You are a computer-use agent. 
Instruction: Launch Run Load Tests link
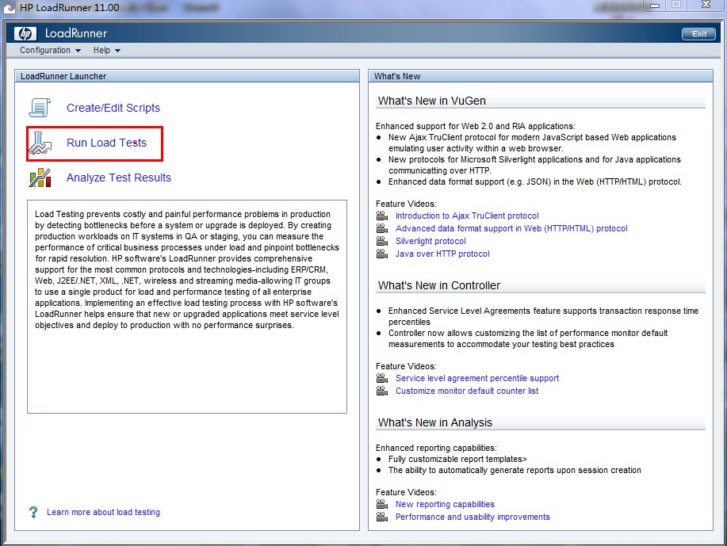107,143
